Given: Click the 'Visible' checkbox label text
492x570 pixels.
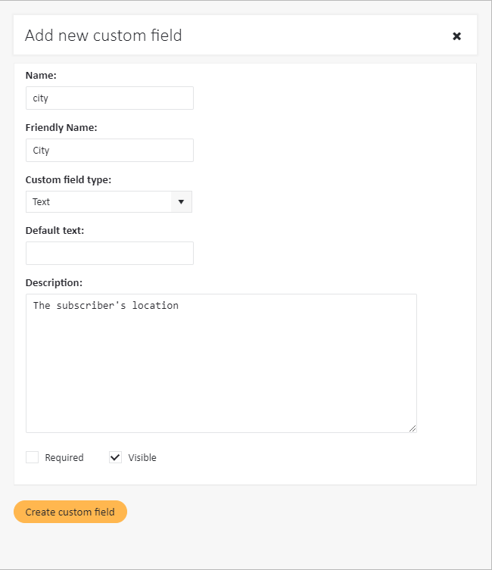Looking at the screenshot, I should (142, 458).
